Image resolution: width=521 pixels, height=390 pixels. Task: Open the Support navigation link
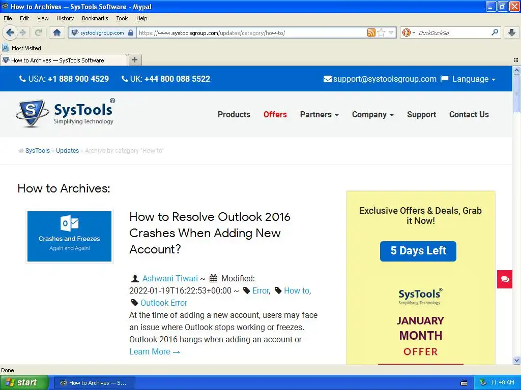coord(421,114)
